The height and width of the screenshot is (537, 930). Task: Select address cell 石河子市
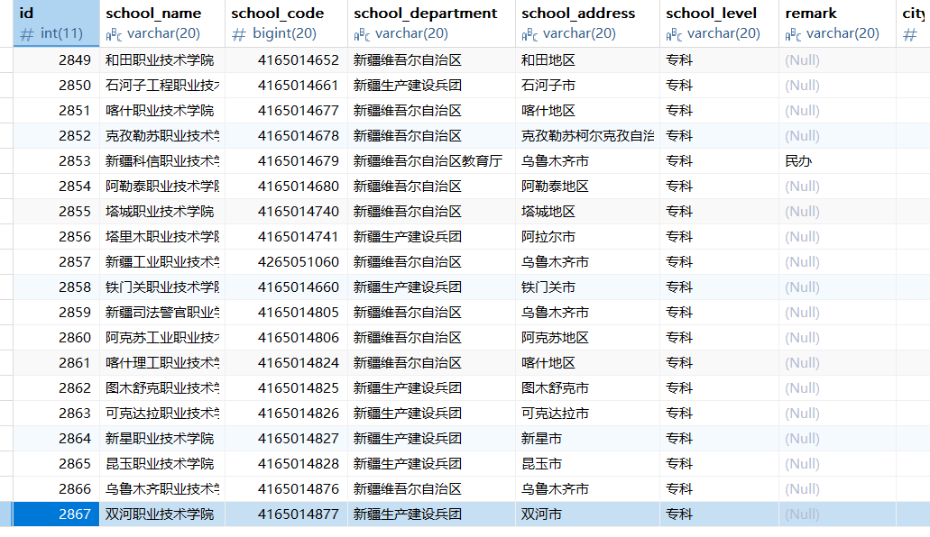(587, 86)
